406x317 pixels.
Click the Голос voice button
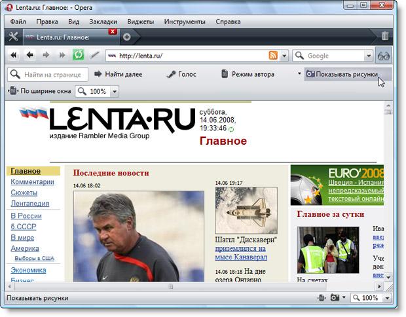pyautogui.click(x=181, y=74)
